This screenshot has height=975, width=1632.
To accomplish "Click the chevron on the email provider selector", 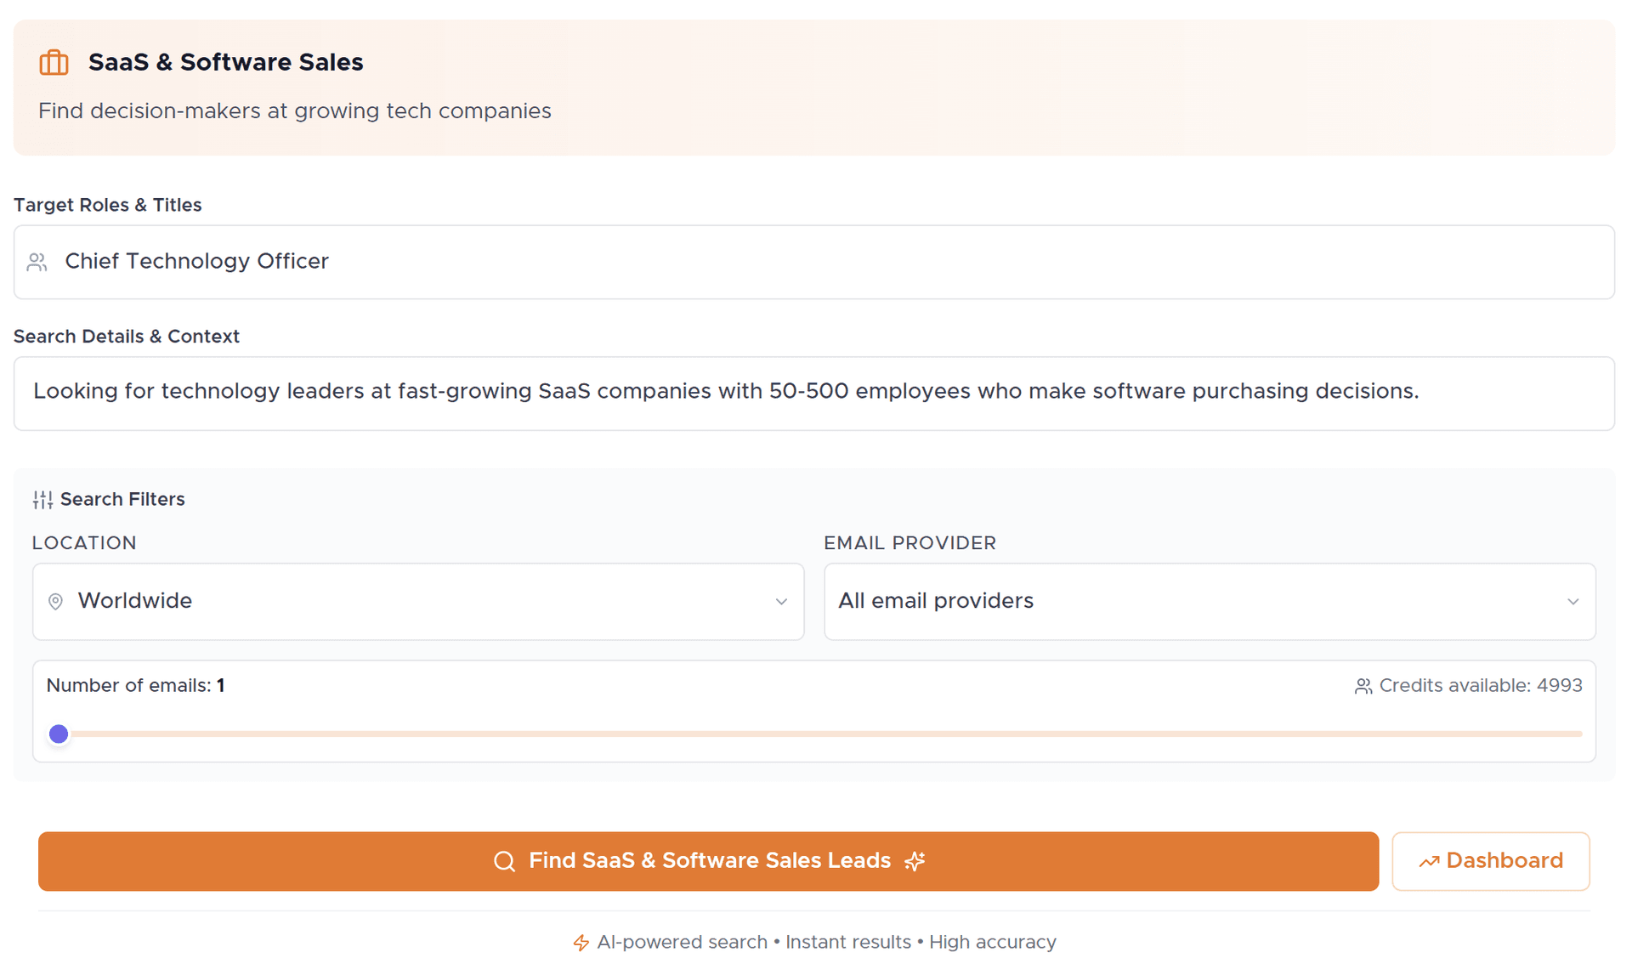I will click(1572, 601).
